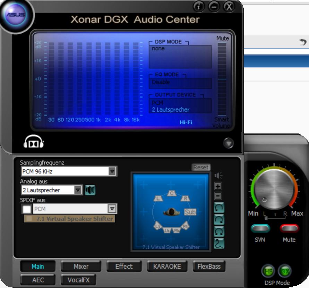Select the Rb back speaker in map

[x=177, y=230]
